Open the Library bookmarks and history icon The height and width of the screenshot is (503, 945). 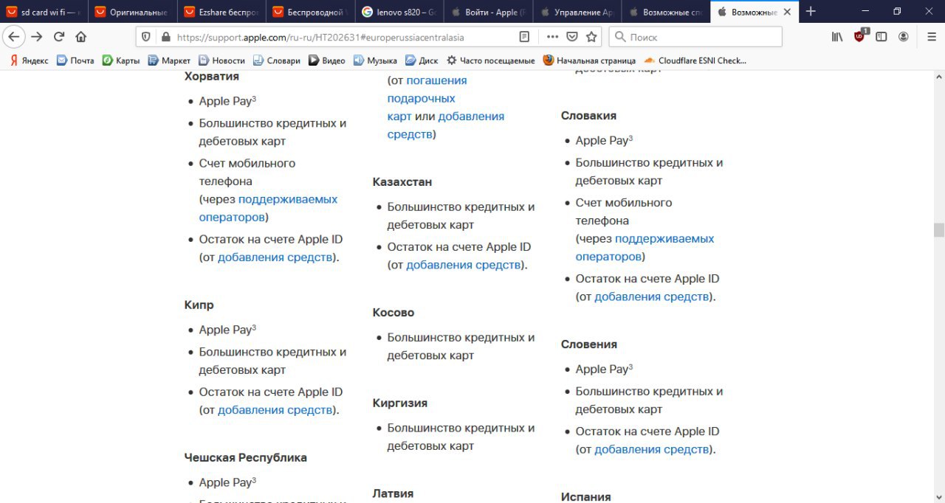837,37
